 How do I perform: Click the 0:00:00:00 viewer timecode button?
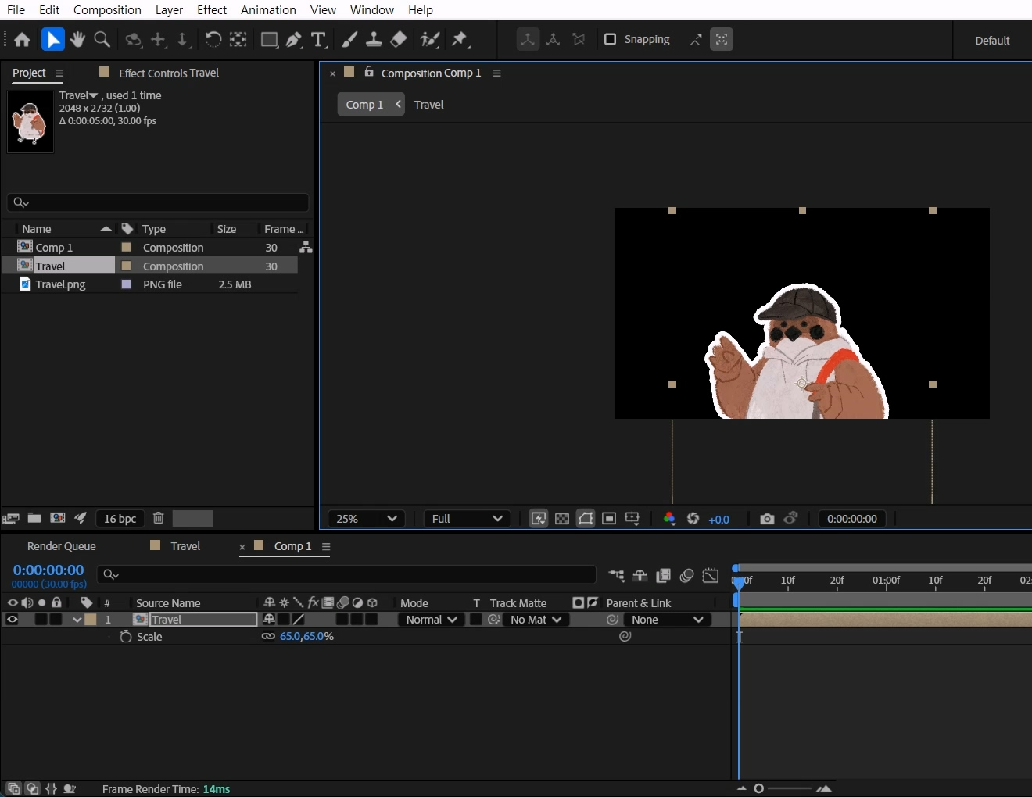[x=852, y=519]
